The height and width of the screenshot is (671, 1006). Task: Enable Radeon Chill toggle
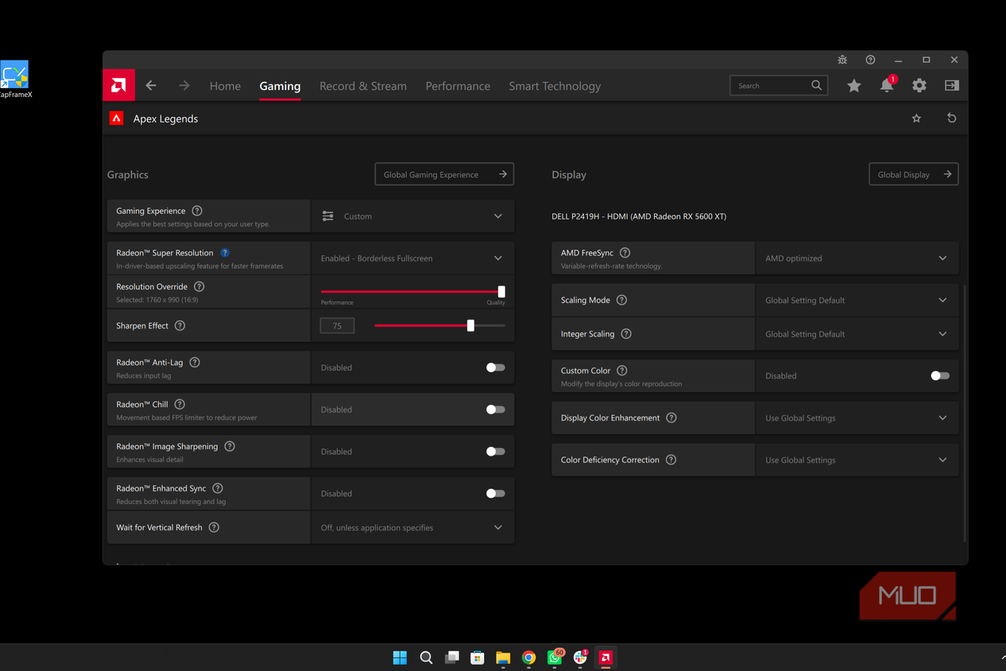(x=495, y=409)
